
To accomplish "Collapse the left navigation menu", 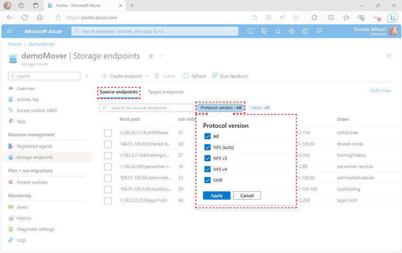I will click(x=87, y=76).
